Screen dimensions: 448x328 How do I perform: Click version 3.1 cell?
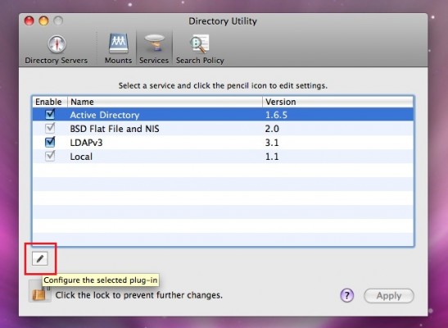272,143
